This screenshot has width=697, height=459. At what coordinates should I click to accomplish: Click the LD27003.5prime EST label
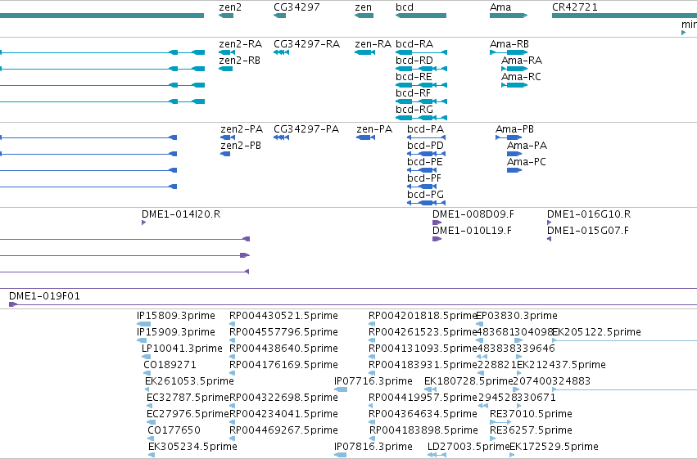(468, 447)
